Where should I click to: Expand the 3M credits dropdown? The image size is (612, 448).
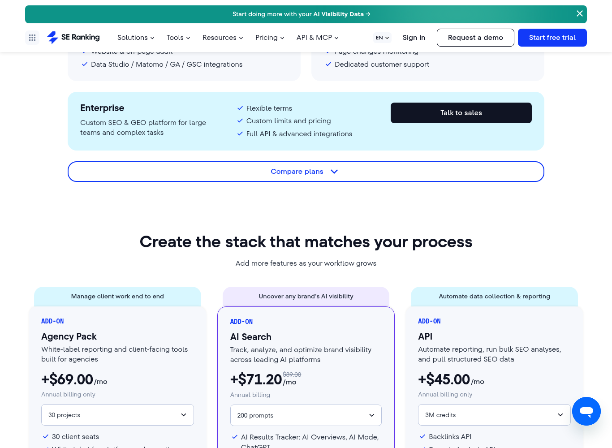pos(494,415)
